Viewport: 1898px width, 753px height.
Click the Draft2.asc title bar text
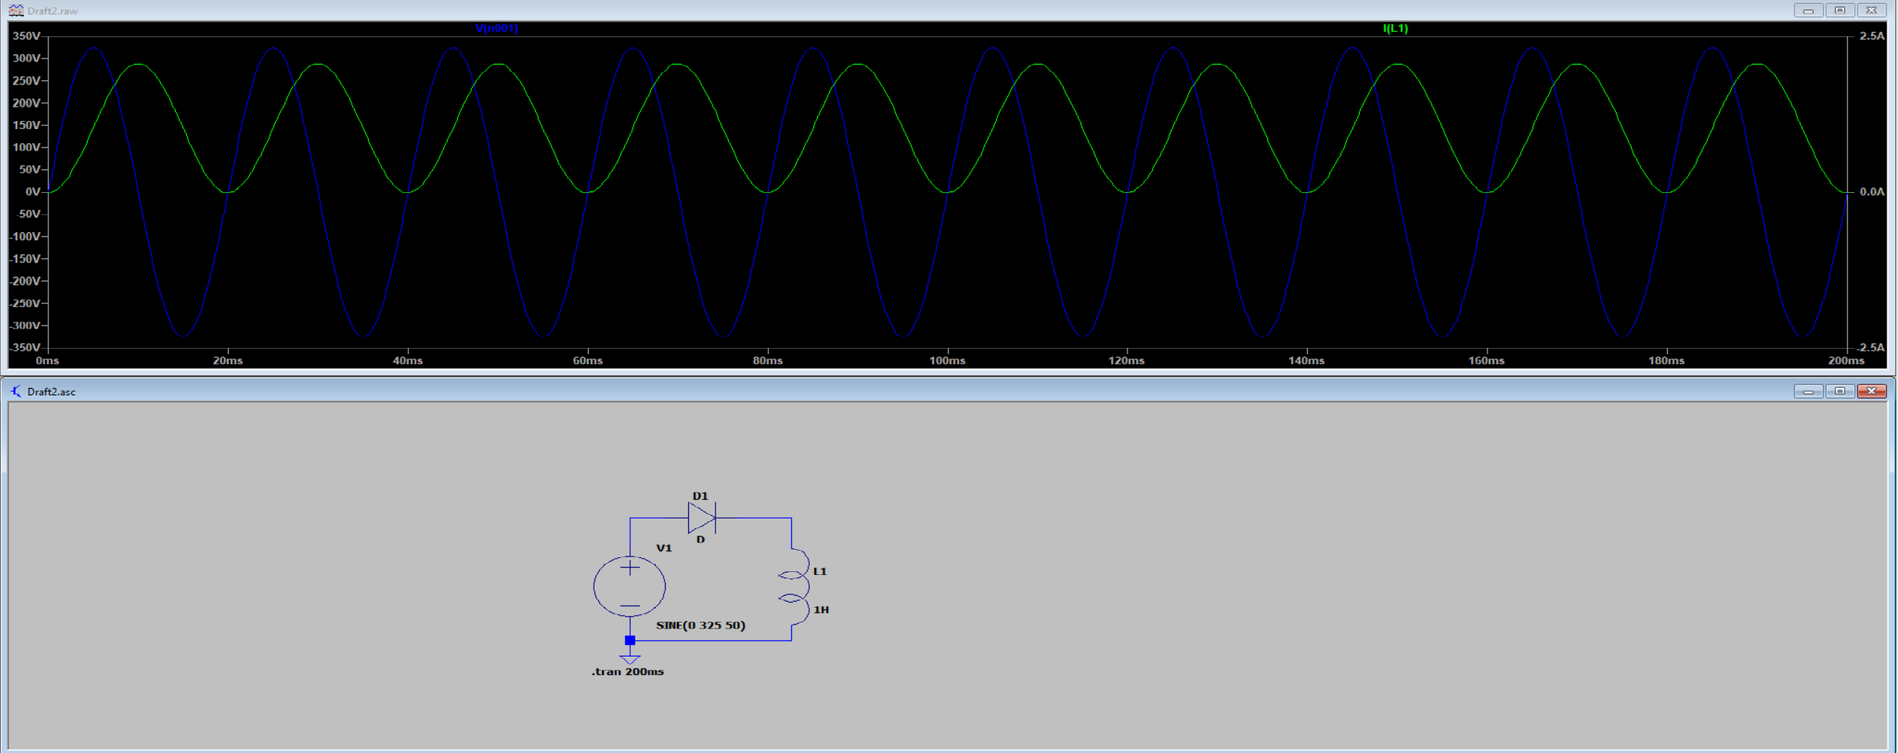pos(51,392)
